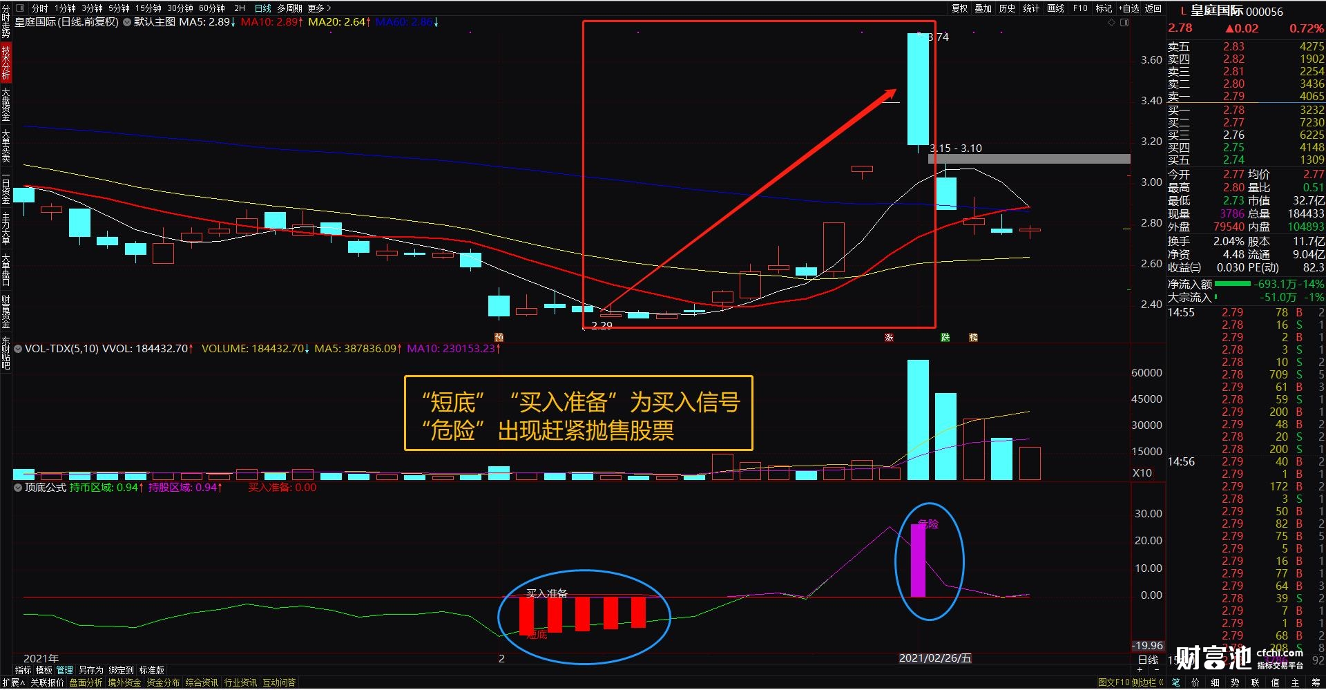Open the 分时走势 sidebar tab
The image size is (1326, 690).
(6, 21)
